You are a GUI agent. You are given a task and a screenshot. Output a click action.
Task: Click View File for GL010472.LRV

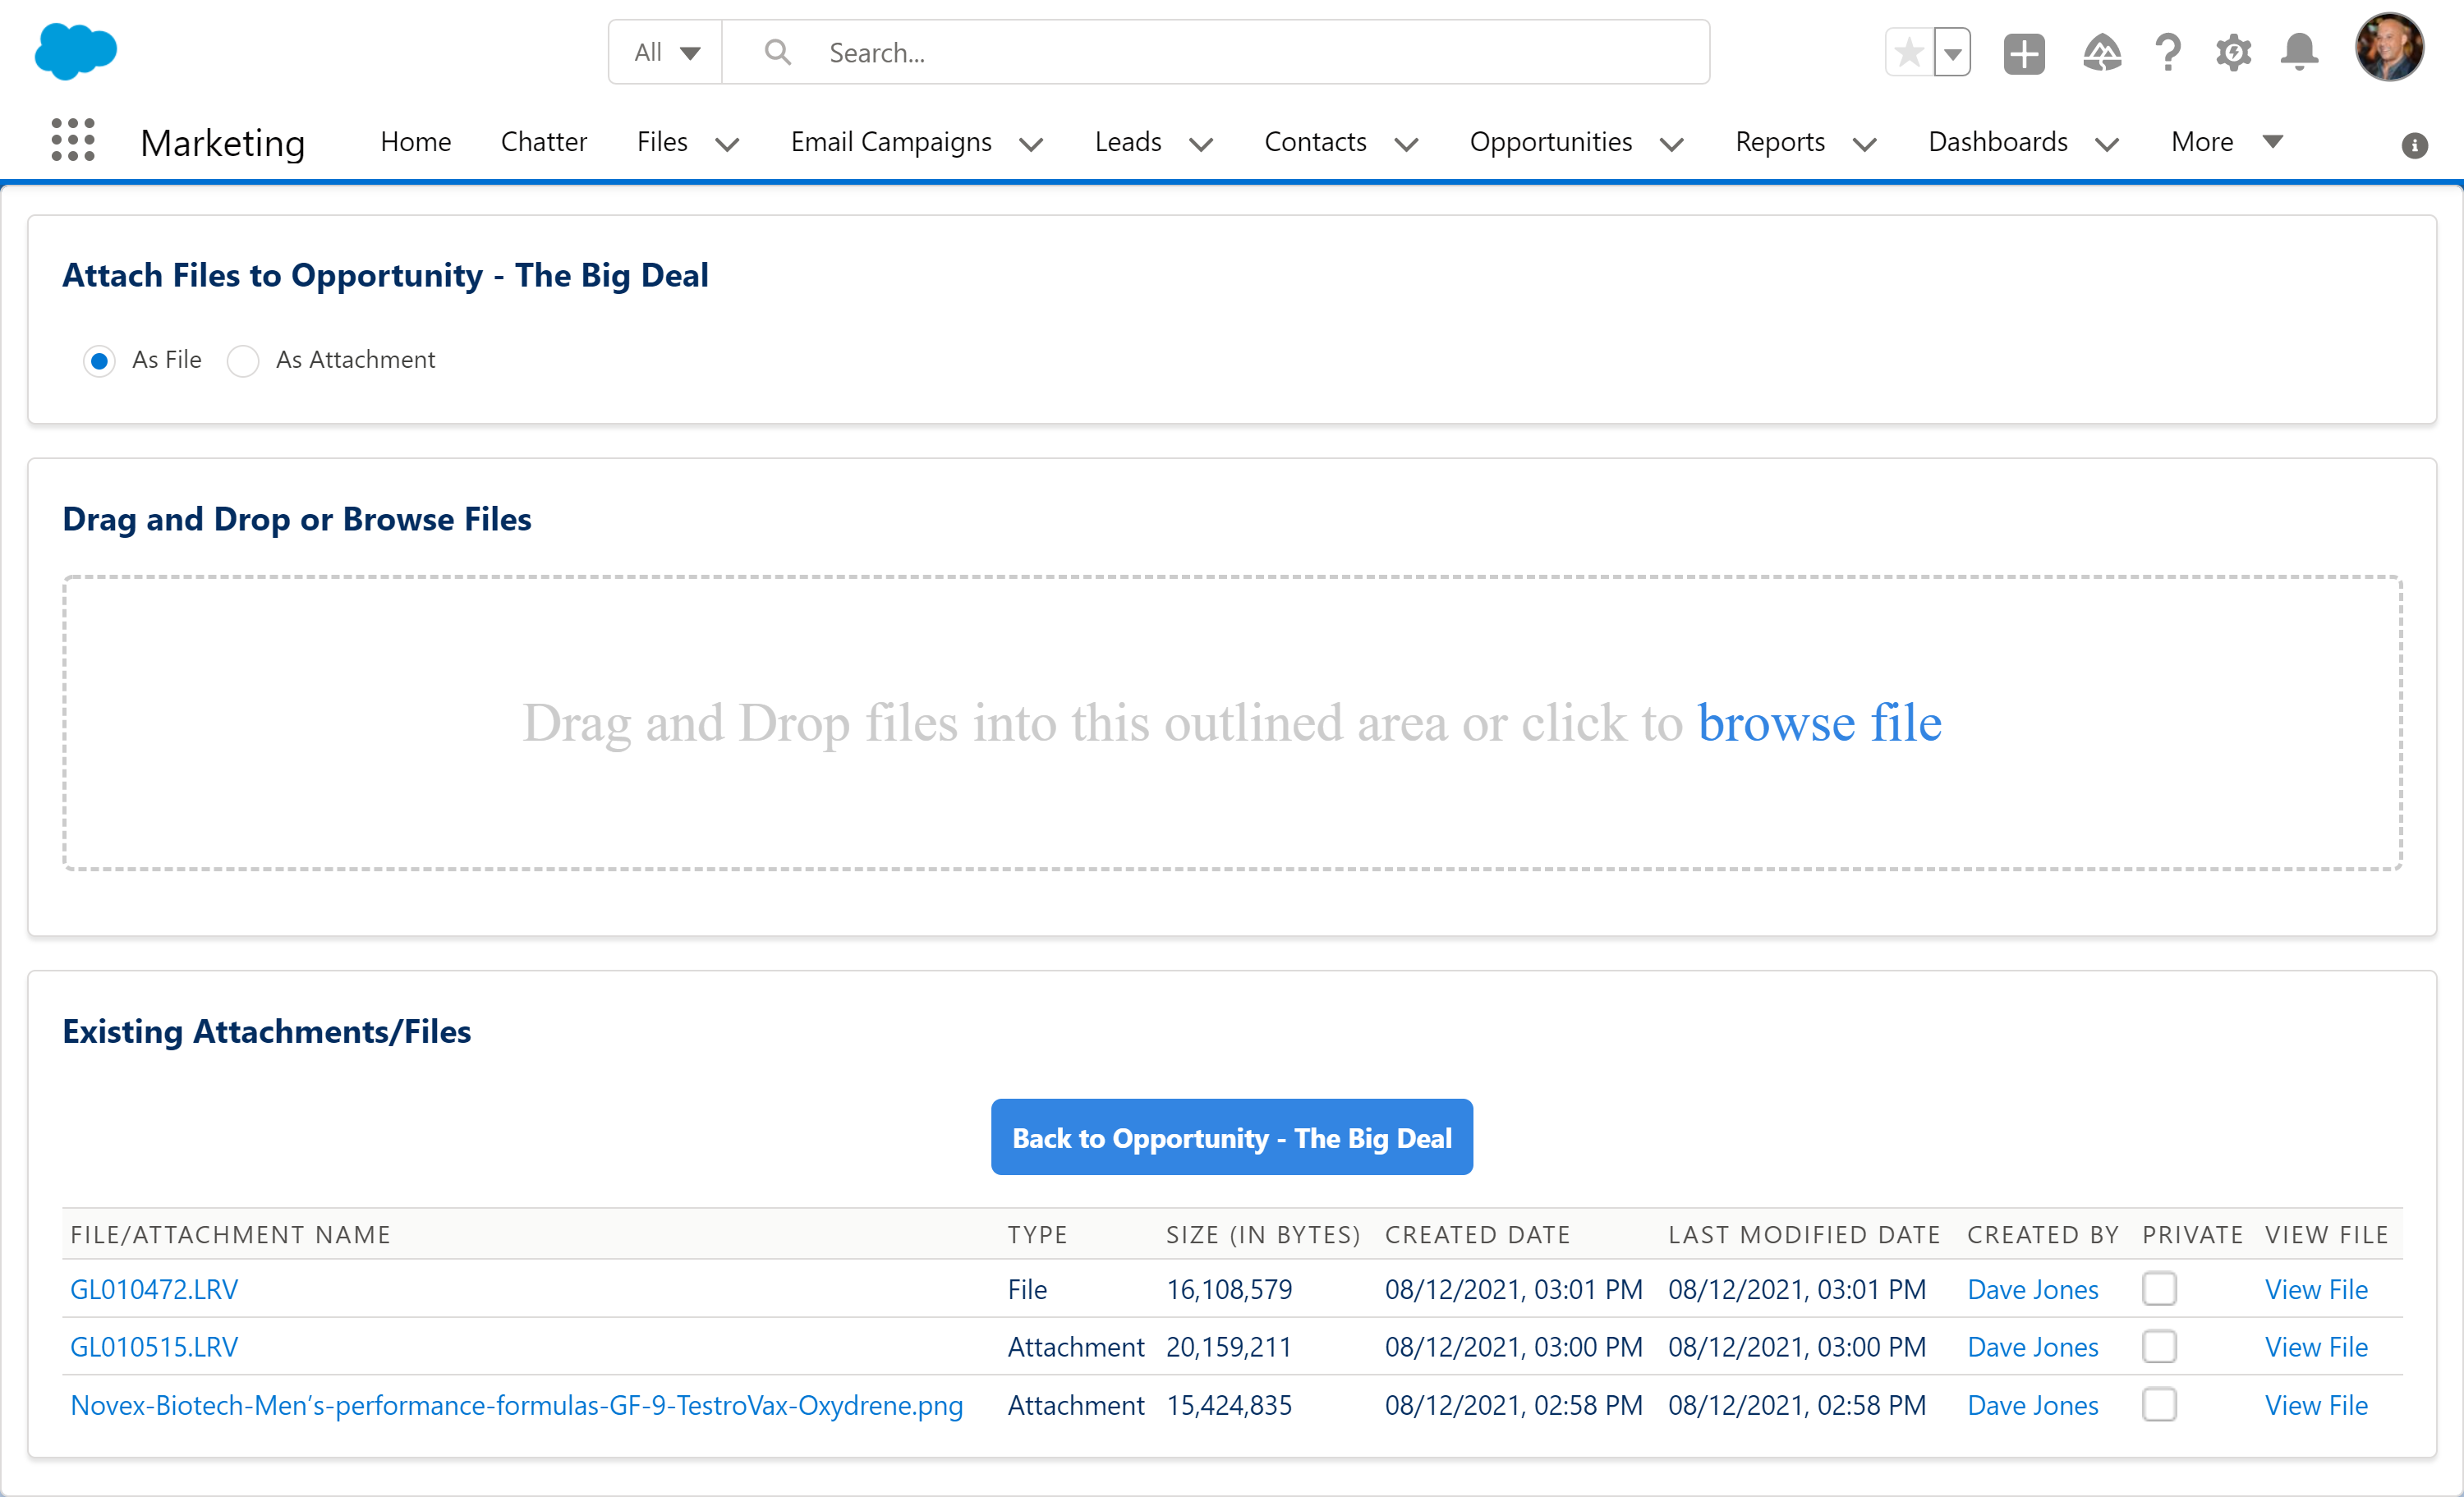2316,1289
